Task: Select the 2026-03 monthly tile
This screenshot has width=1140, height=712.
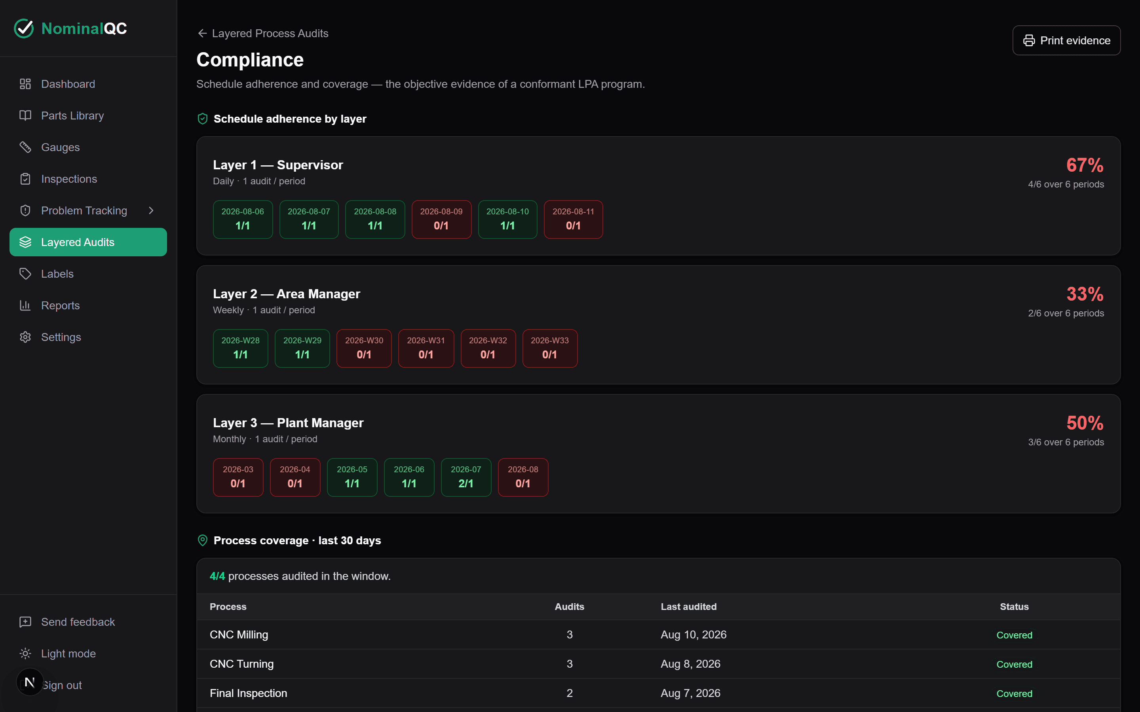Action: (x=238, y=477)
